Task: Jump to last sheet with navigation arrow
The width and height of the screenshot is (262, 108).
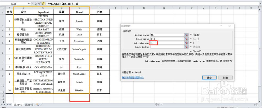Action: (10, 105)
